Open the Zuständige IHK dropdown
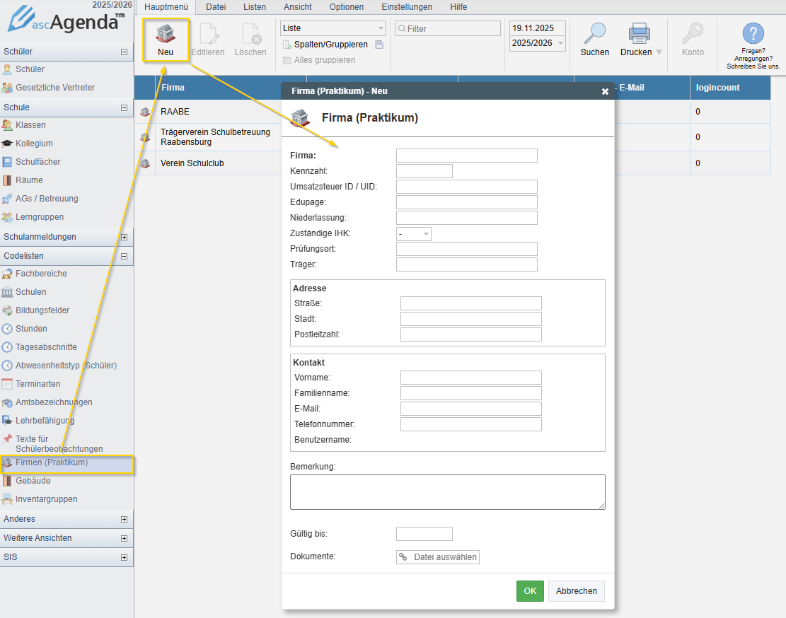 [414, 234]
